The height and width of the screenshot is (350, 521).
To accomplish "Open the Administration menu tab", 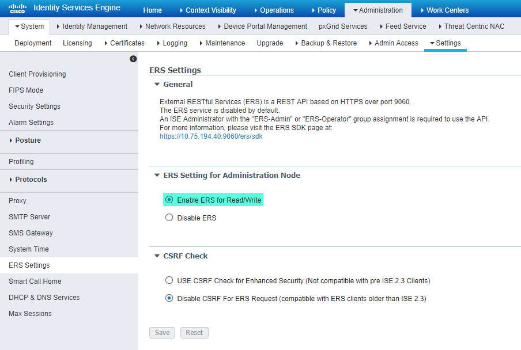I will pyautogui.click(x=378, y=10).
